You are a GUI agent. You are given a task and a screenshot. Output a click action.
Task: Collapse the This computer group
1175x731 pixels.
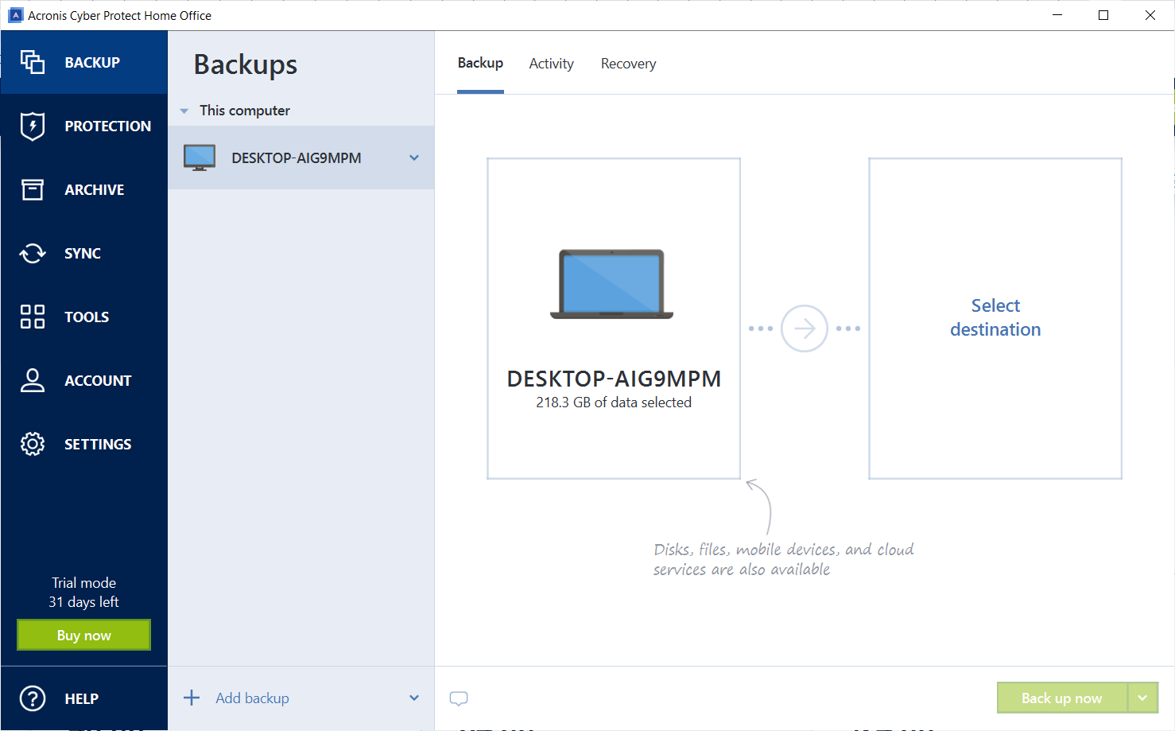pyautogui.click(x=184, y=111)
